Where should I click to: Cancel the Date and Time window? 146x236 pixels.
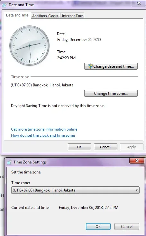point(105,147)
